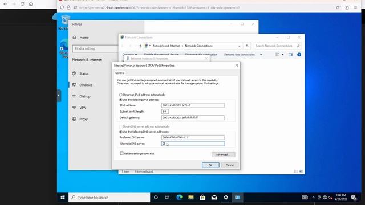Switch to large icons view in status bar

tap(301, 171)
